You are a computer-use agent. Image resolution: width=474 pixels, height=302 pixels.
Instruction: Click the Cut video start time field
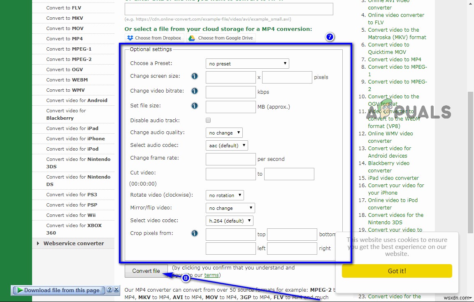231,174
